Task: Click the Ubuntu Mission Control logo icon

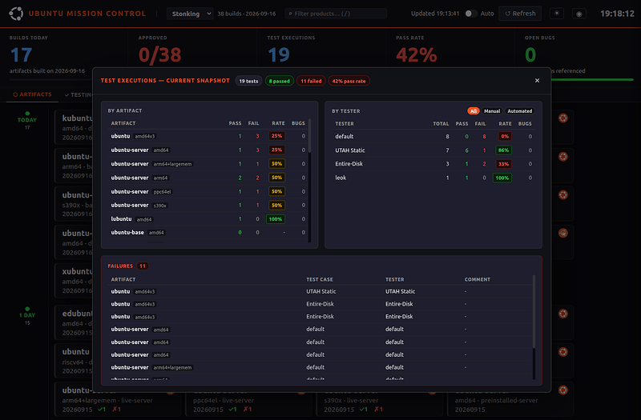Action: pos(16,14)
